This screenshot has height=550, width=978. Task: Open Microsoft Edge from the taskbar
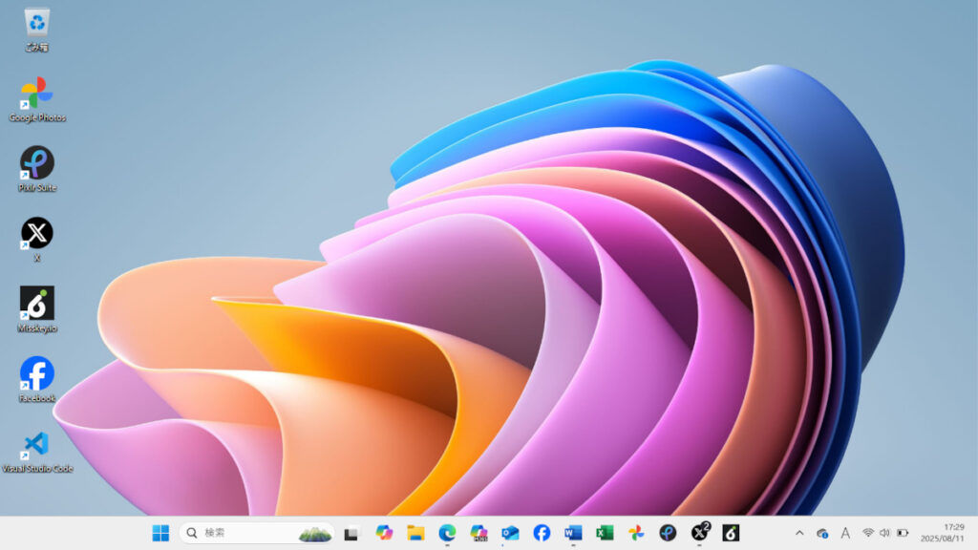tap(447, 533)
